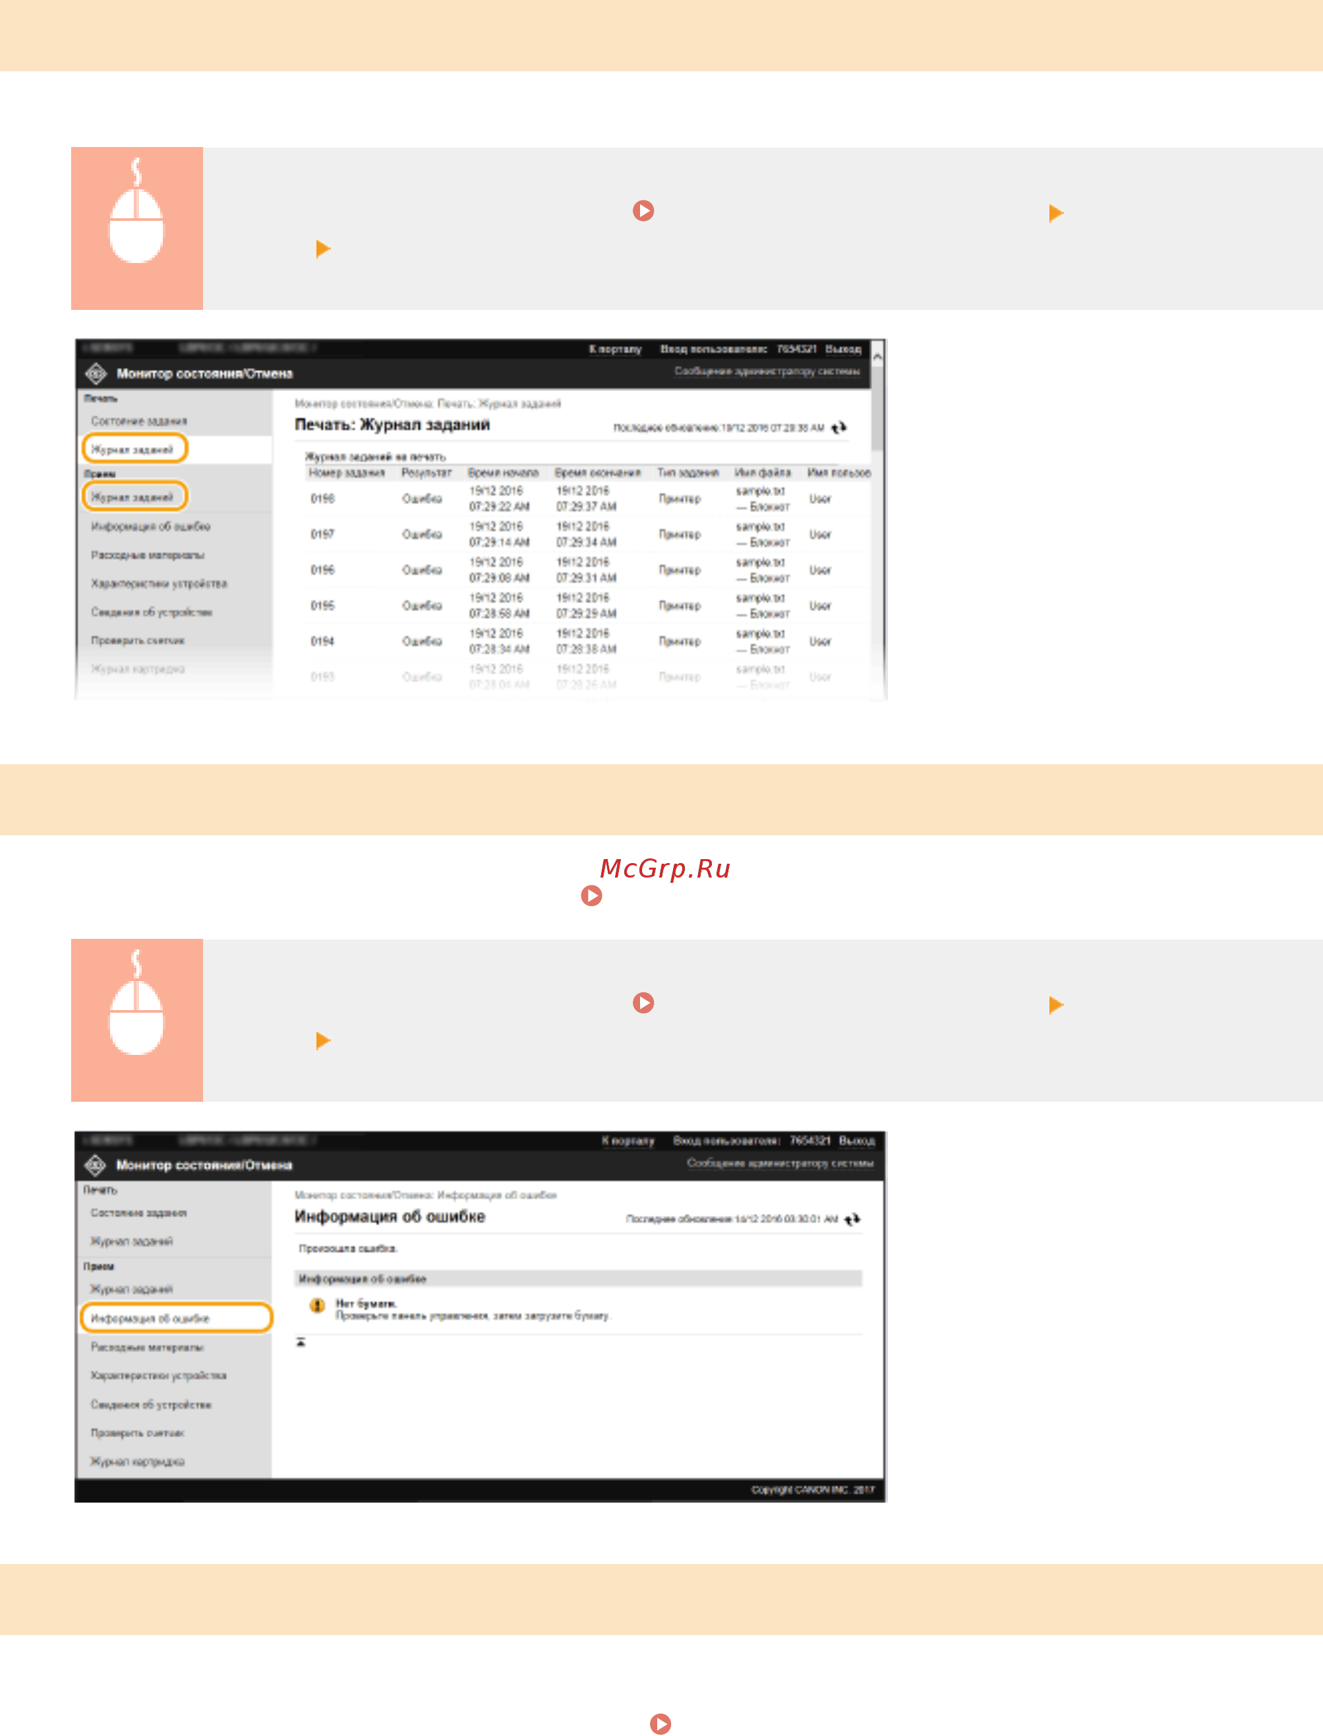Select 'Состояние задания' in the error information page sidebar

tap(138, 1213)
